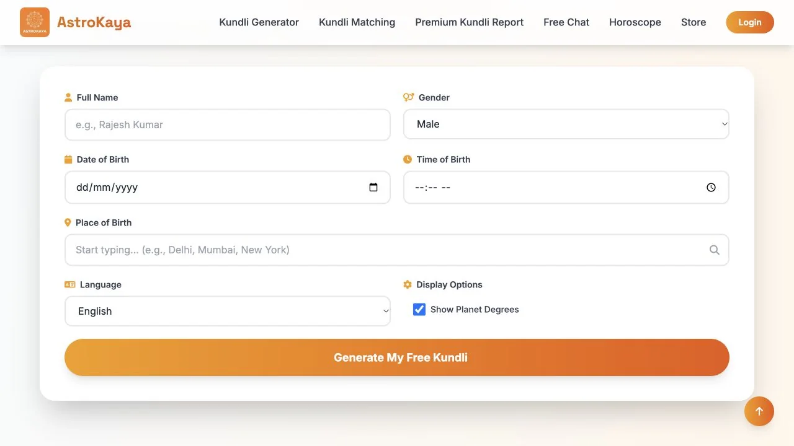The width and height of the screenshot is (794, 446).
Task: Click the gender symbol icon beside Gender
Action: pyautogui.click(x=408, y=97)
